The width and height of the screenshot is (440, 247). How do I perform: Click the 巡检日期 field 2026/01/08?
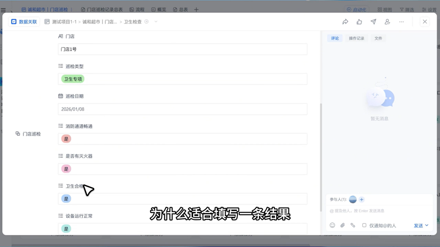tap(183, 109)
